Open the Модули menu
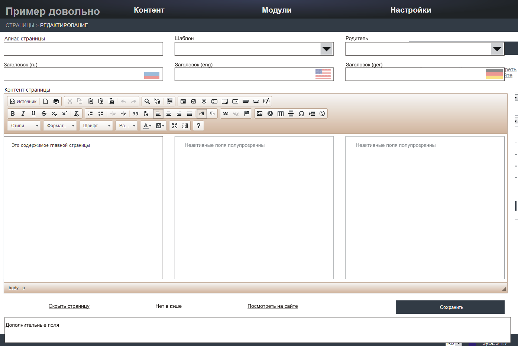 click(276, 10)
